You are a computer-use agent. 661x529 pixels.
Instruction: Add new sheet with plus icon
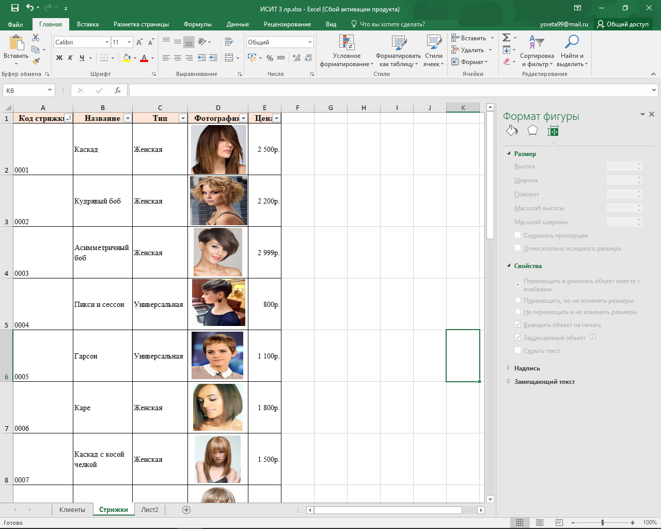pos(186,510)
